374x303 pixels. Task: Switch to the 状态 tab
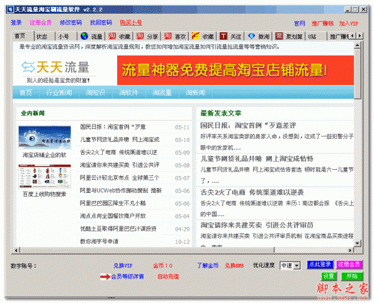click(x=42, y=37)
